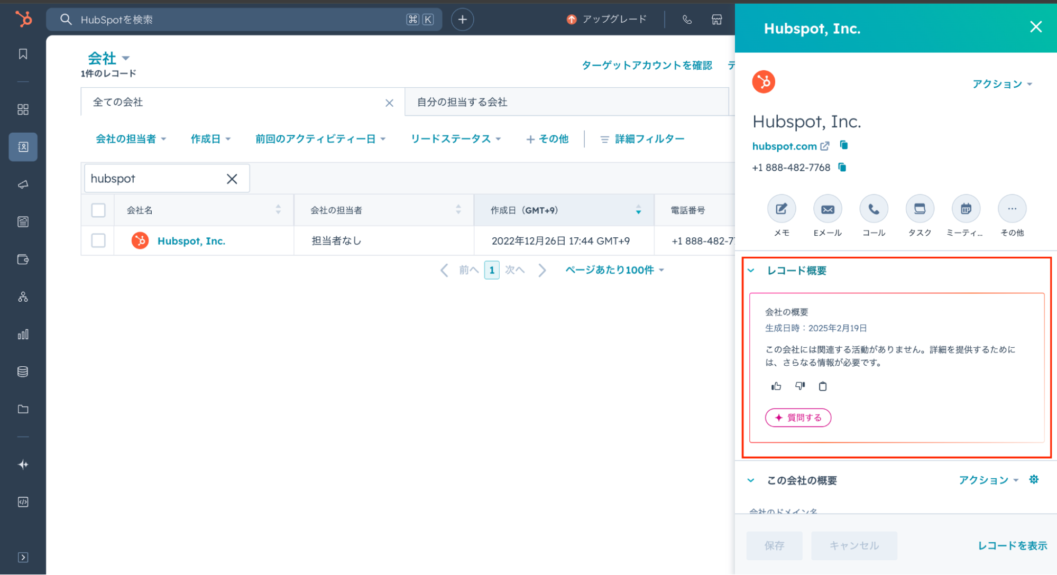Check the Hubspot, Inc. row checkbox
This screenshot has width=1057, height=575.
tap(98, 240)
